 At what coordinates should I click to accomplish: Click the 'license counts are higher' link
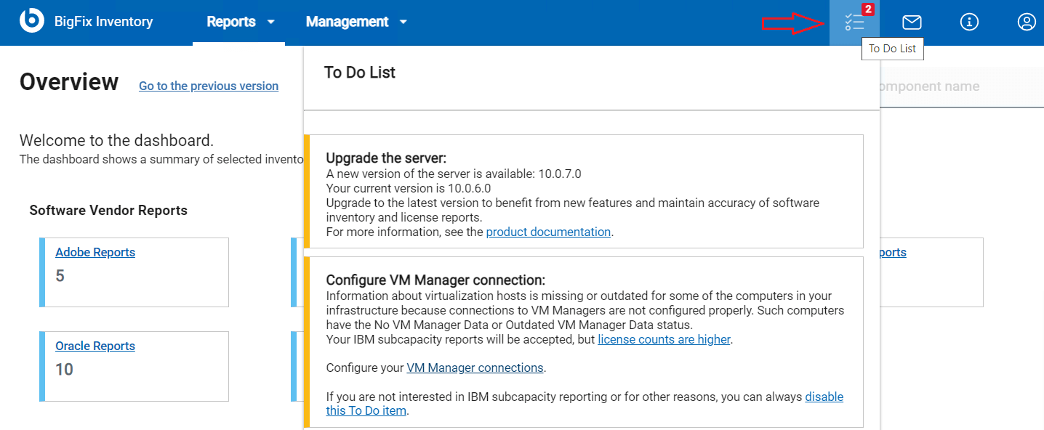pyautogui.click(x=664, y=339)
